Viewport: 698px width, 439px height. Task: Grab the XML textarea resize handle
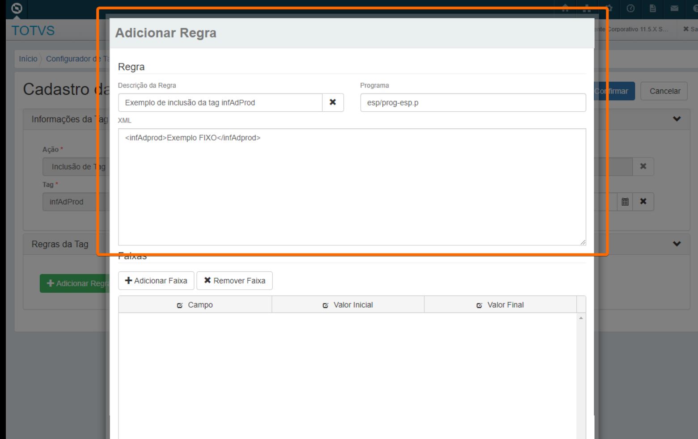pyautogui.click(x=583, y=242)
